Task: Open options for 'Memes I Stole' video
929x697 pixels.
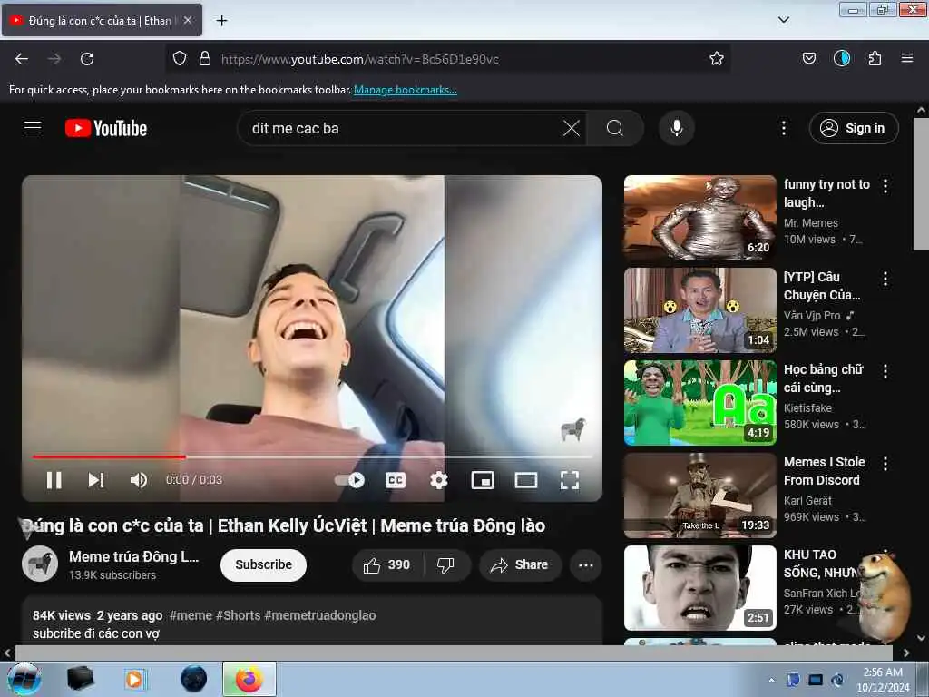Action: tap(885, 464)
